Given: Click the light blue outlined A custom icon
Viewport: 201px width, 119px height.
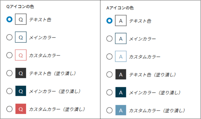Looking at the screenshot, I should pyautogui.click(x=121, y=57).
